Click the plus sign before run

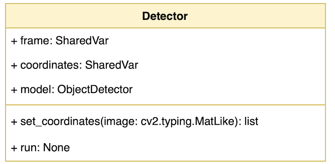14,148
